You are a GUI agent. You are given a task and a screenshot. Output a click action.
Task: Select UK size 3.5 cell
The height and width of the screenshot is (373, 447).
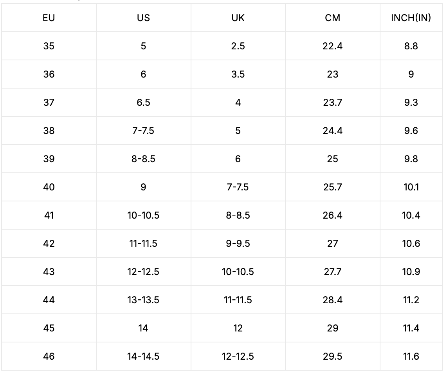pos(238,74)
